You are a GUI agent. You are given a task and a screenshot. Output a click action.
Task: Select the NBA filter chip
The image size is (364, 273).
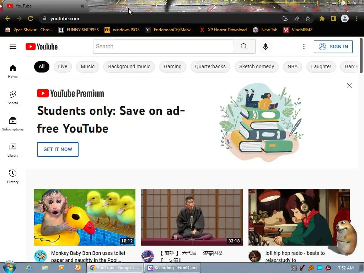[x=293, y=66]
